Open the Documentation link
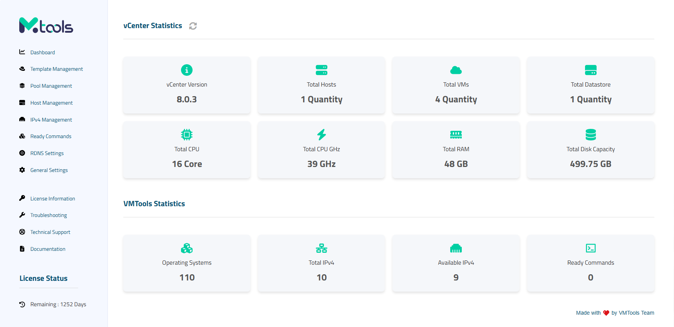This screenshot has width=674, height=327. pos(48,249)
